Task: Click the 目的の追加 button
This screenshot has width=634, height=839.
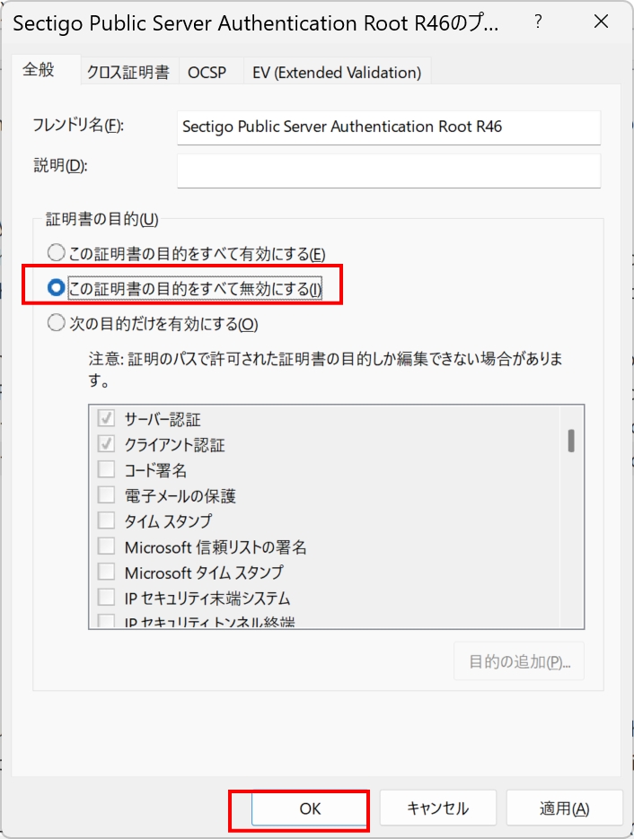Action: (519, 662)
